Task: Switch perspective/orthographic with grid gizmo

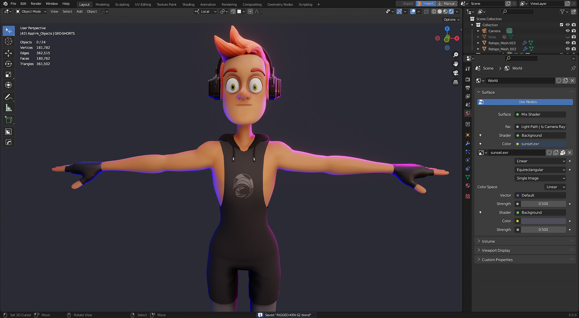Action: pyautogui.click(x=456, y=82)
